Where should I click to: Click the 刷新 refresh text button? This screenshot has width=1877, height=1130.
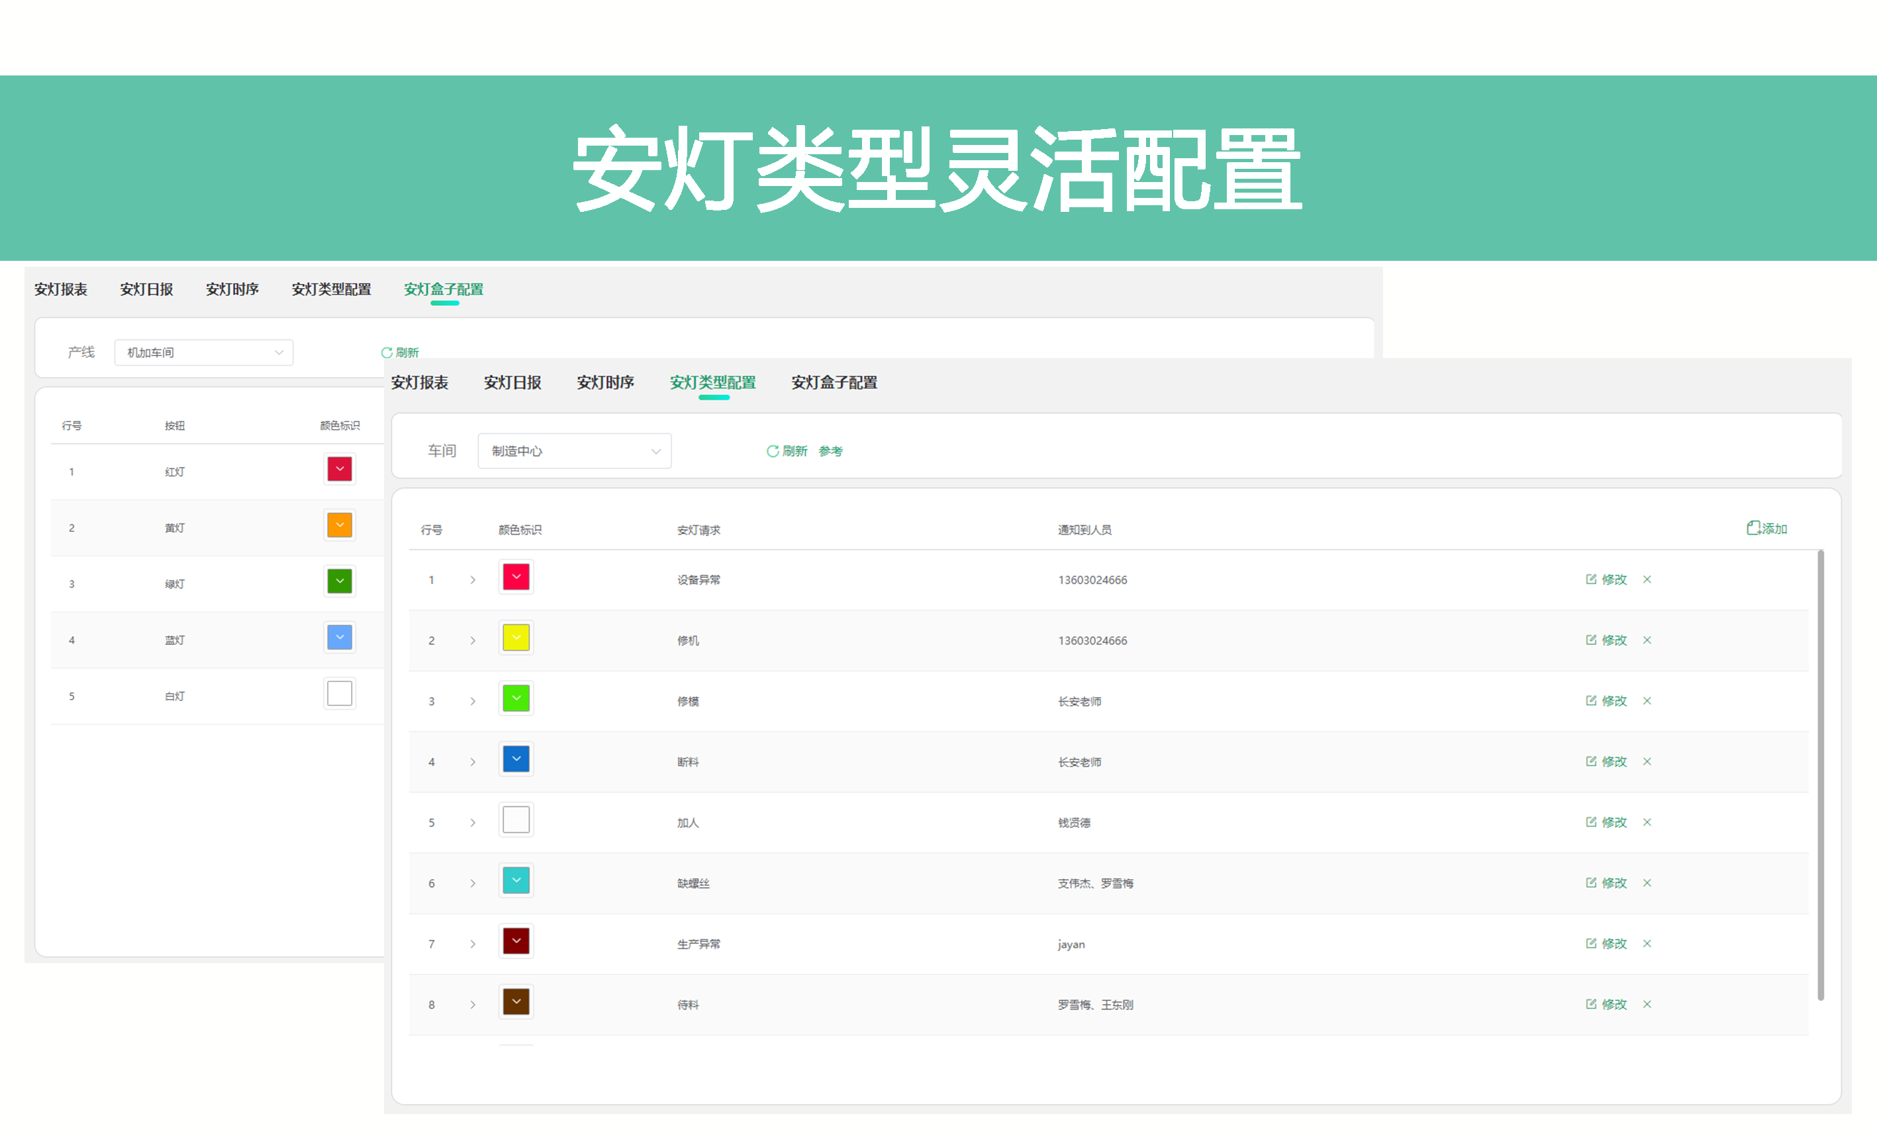click(795, 450)
